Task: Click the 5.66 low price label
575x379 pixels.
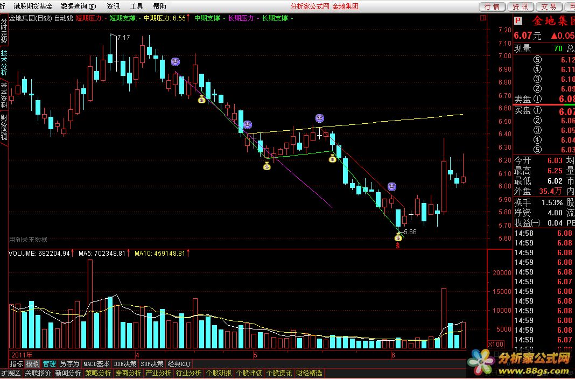Action: click(410, 231)
